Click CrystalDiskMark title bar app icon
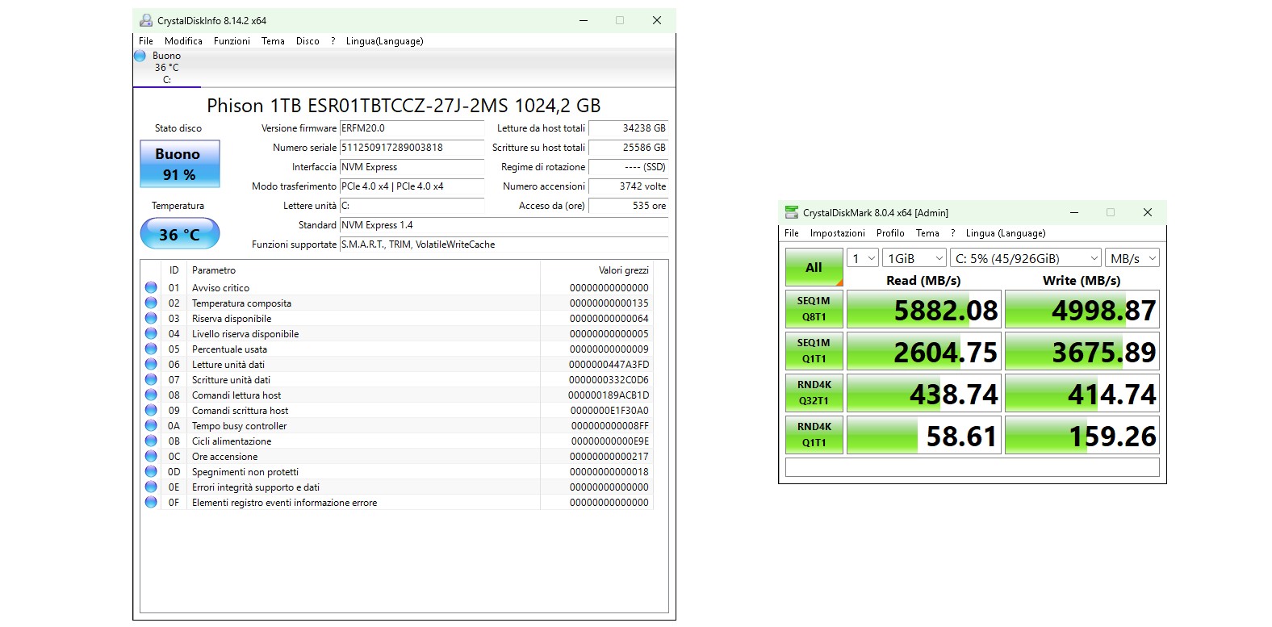1272x627 pixels. point(792,212)
